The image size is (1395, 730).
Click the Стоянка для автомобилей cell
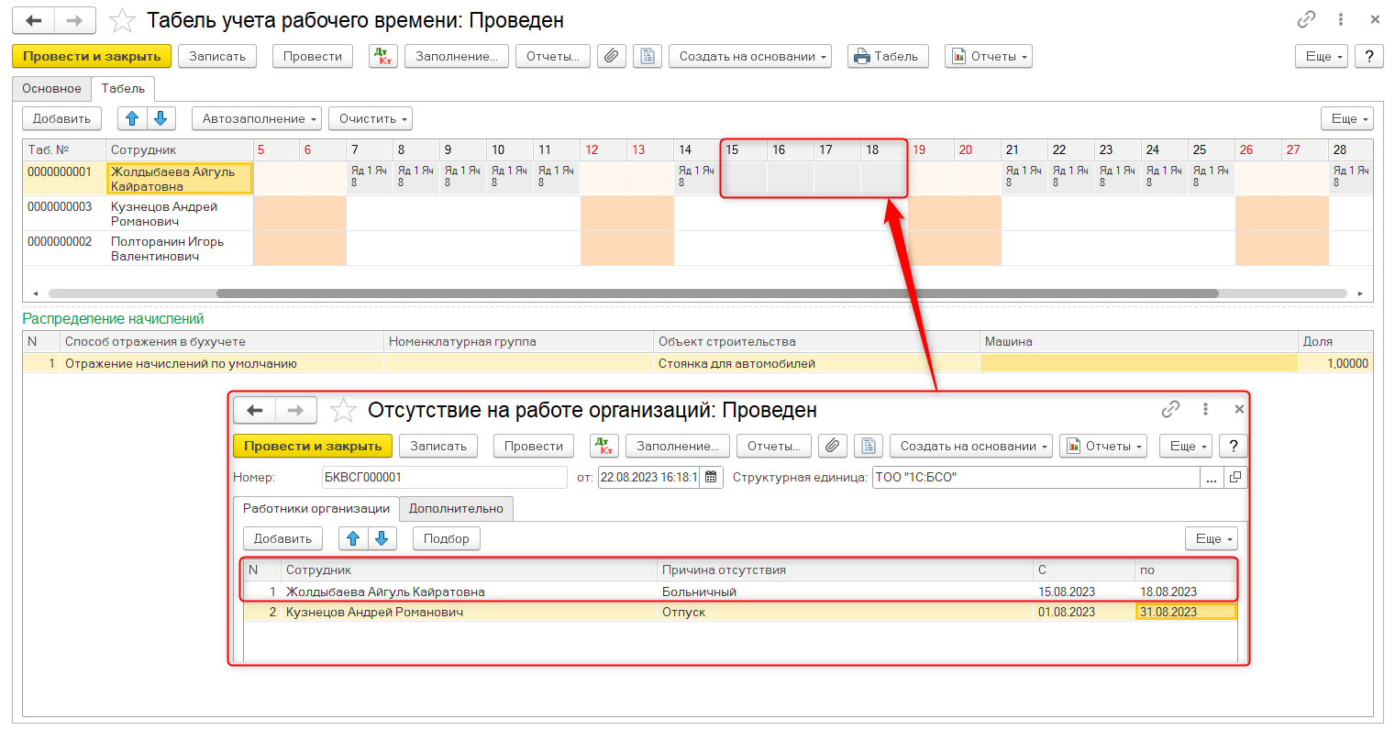click(816, 363)
